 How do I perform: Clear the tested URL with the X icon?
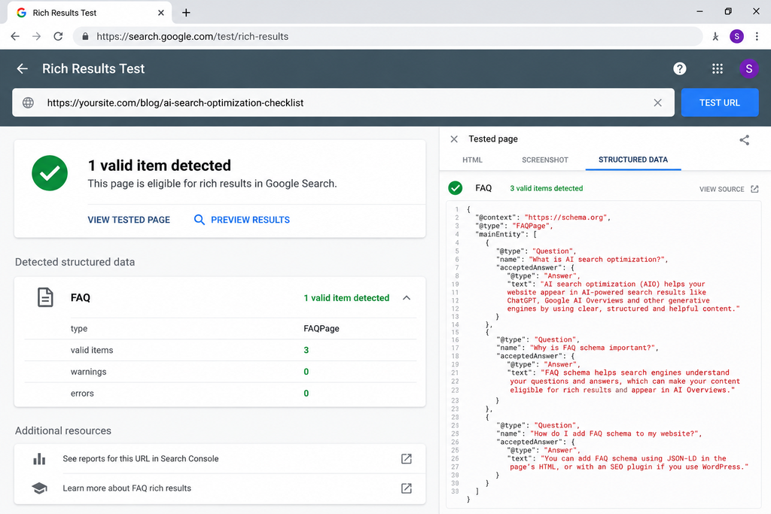coord(657,102)
